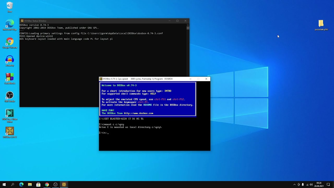Launch Audacity from the desktop
The height and width of the screenshot is (188, 334).
(10, 61)
